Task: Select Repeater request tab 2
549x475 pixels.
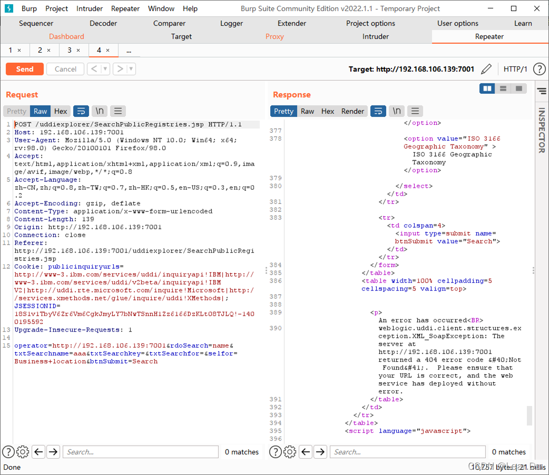Action: [x=40, y=50]
